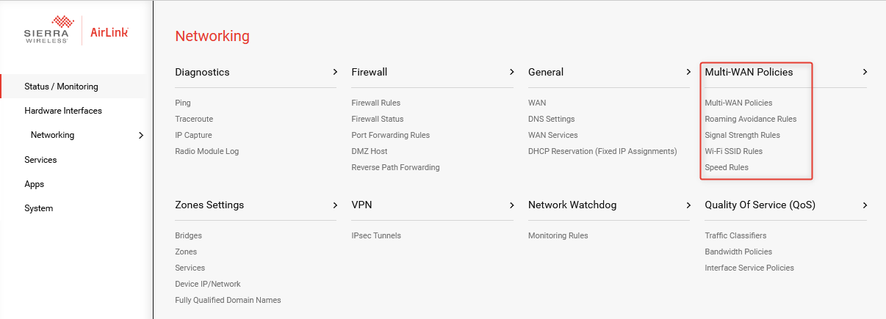Open the IPsec Tunnels link
The width and height of the screenshot is (886, 319).
(376, 235)
